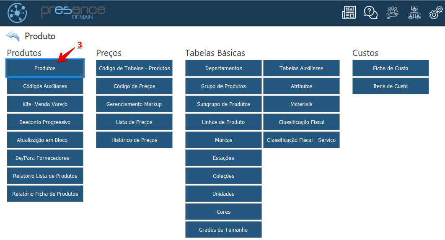
Task: Click Gerenciamento Markup button
Action: click(x=134, y=104)
